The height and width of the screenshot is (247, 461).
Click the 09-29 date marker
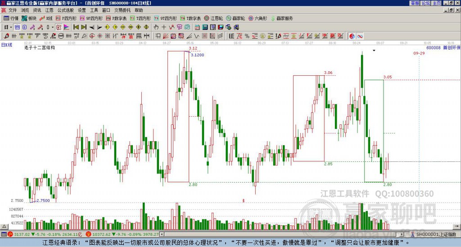tap(419, 53)
